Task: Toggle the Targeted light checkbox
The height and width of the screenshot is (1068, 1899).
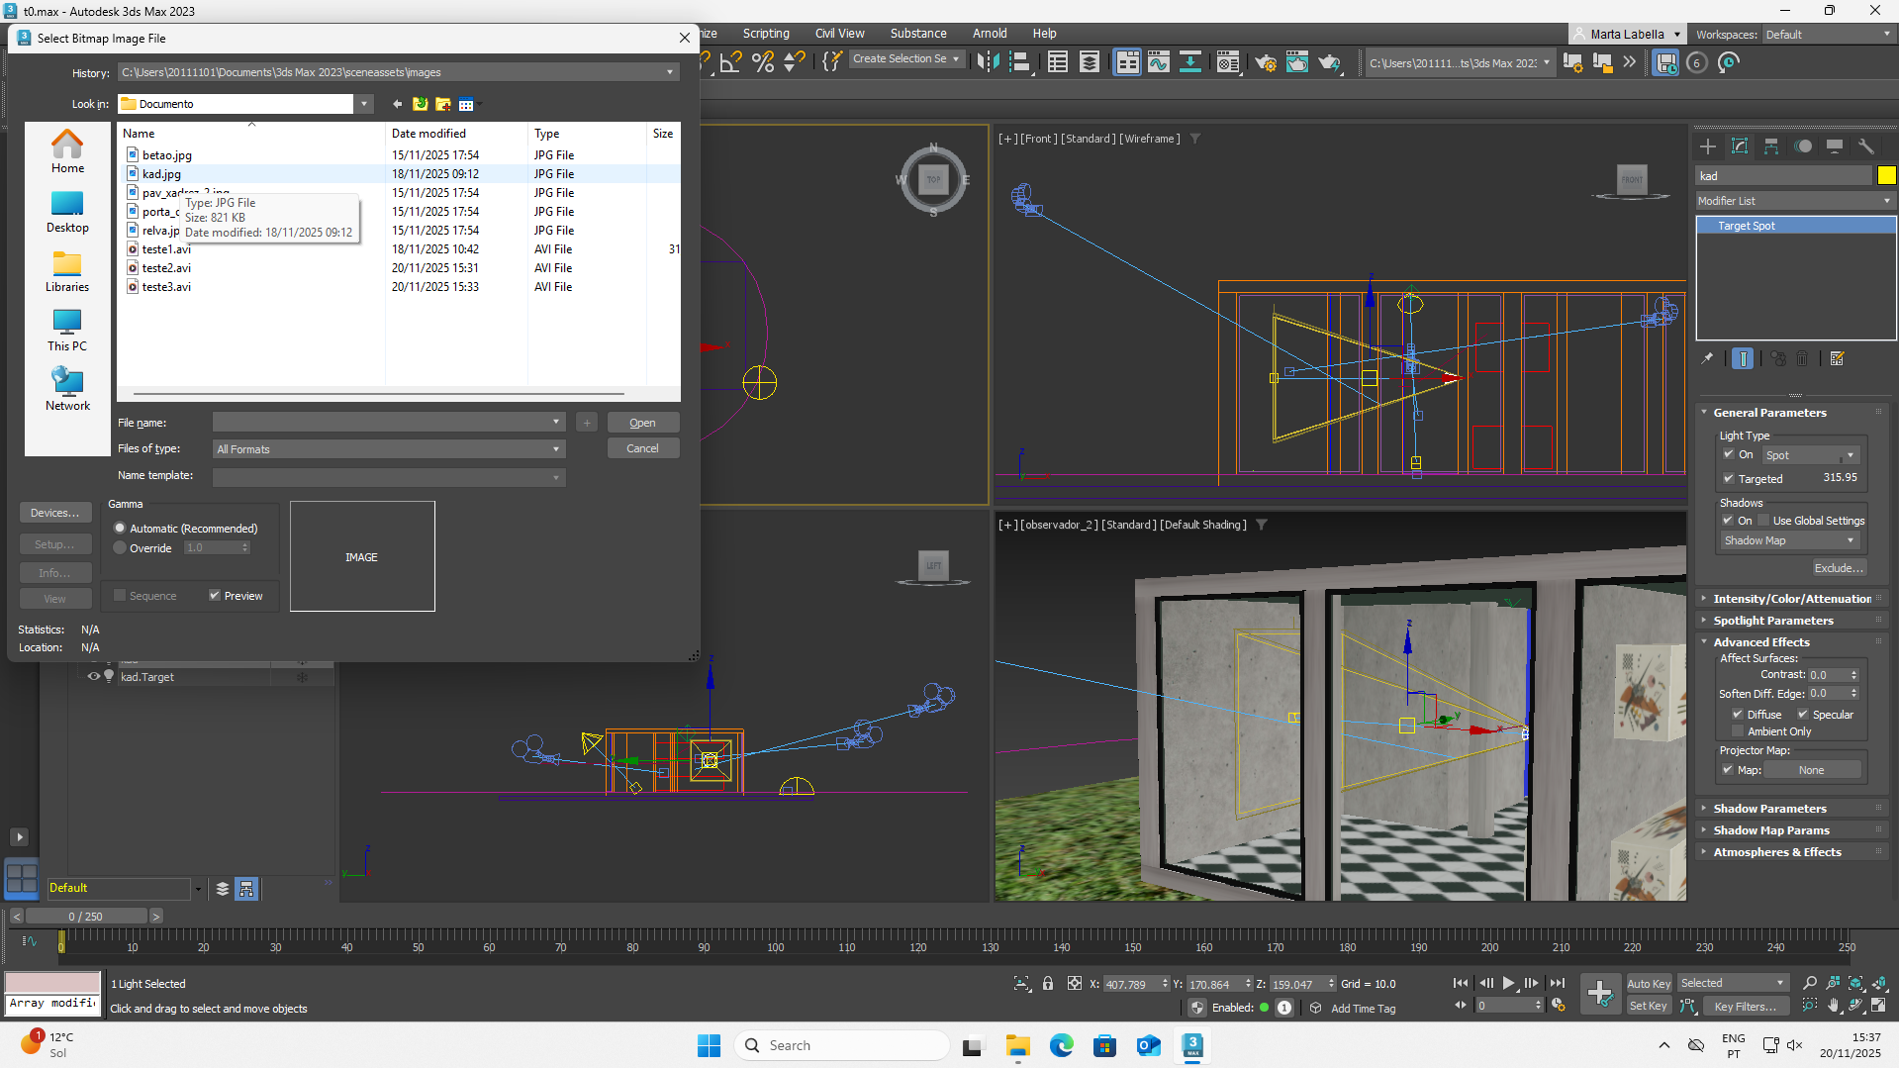Action: pyautogui.click(x=1729, y=479)
